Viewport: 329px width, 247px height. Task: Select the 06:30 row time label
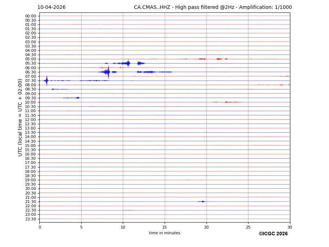[x=31, y=72]
